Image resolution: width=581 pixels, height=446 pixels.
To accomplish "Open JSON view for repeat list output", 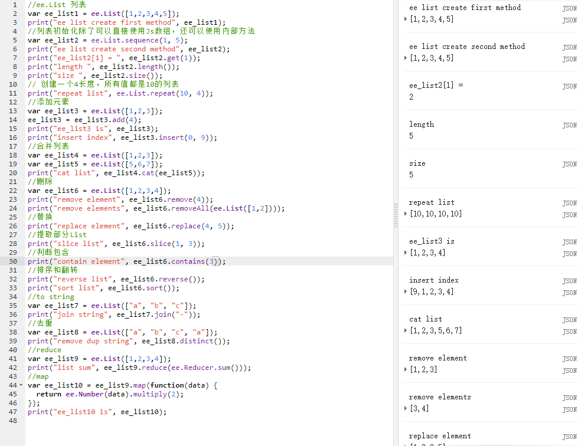I will (569, 202).
